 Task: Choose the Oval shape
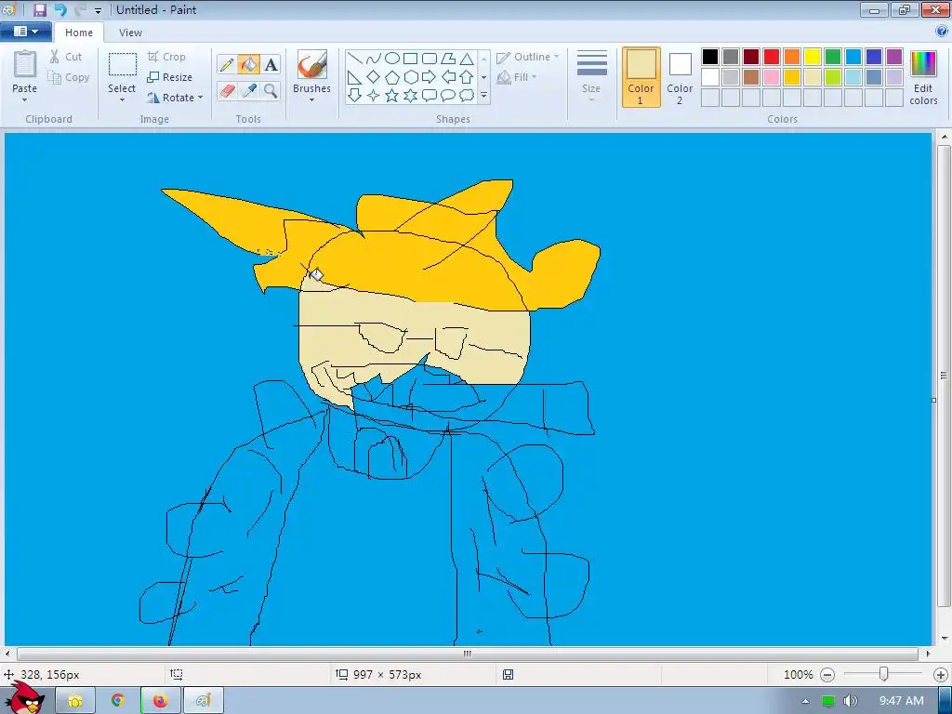(x=392, y=59)
